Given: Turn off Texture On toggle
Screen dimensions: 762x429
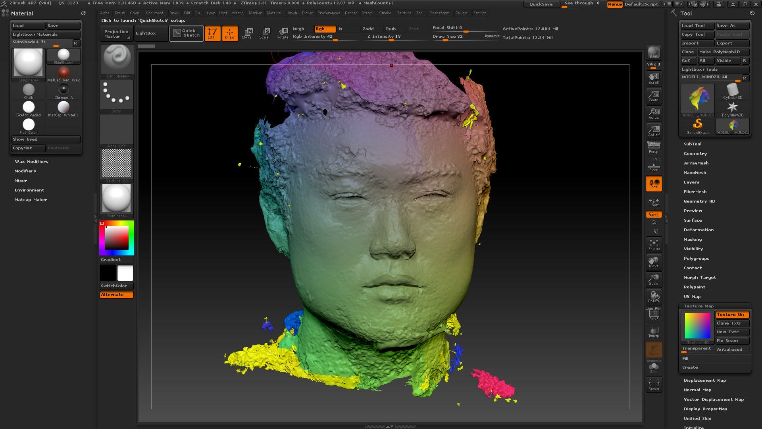Looking at the screenshot, I should [732, 314].
